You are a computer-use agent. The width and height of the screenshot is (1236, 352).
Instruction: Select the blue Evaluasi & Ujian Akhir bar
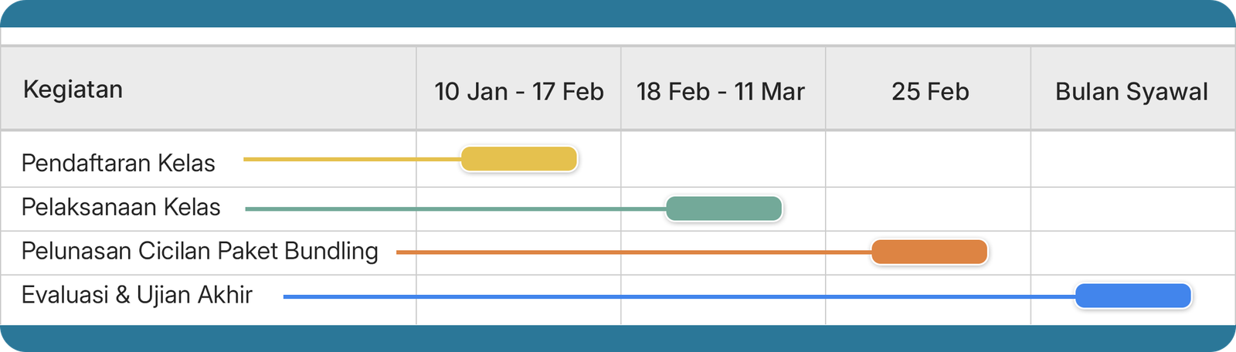pos(1133,296)
